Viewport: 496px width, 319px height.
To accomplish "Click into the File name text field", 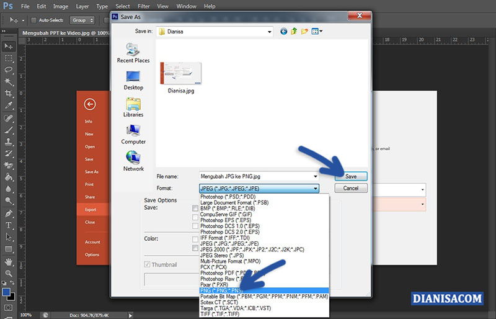I will point(255,176).
